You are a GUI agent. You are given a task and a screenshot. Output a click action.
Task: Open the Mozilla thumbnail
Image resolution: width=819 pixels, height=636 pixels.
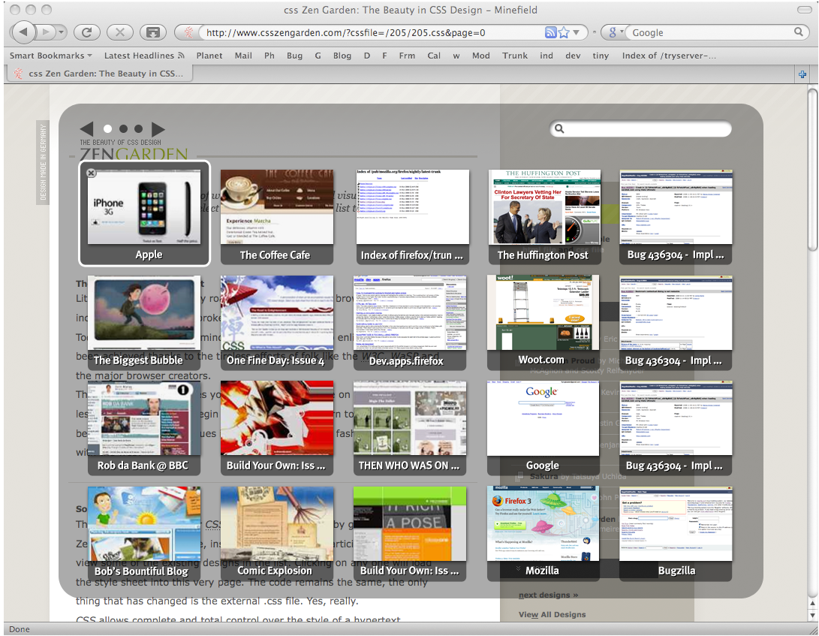pyautogui.click(x=543, y=533)
